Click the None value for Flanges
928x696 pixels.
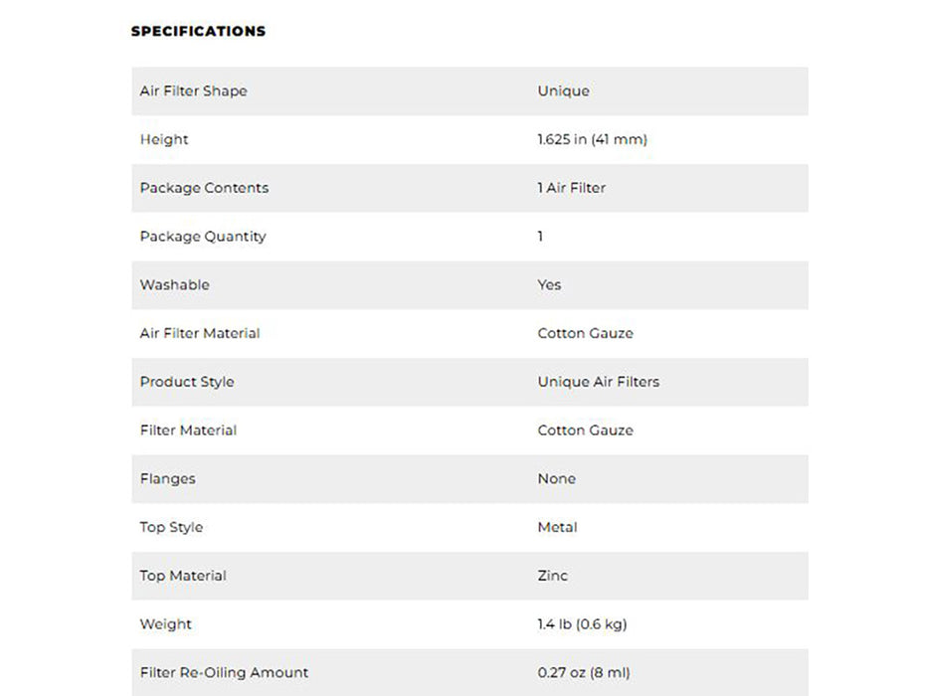point(556,479)
